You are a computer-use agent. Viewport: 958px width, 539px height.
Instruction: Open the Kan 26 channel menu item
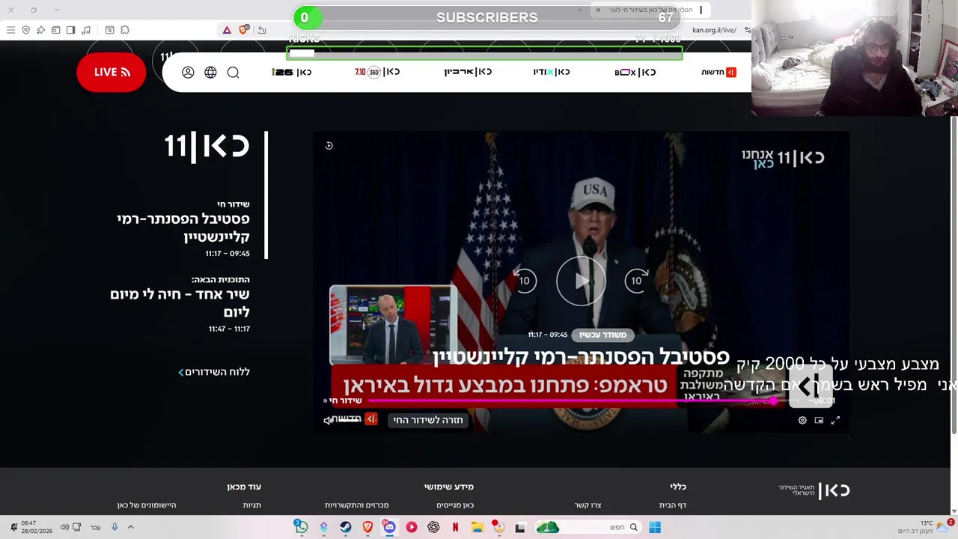(x=292, y=72)
